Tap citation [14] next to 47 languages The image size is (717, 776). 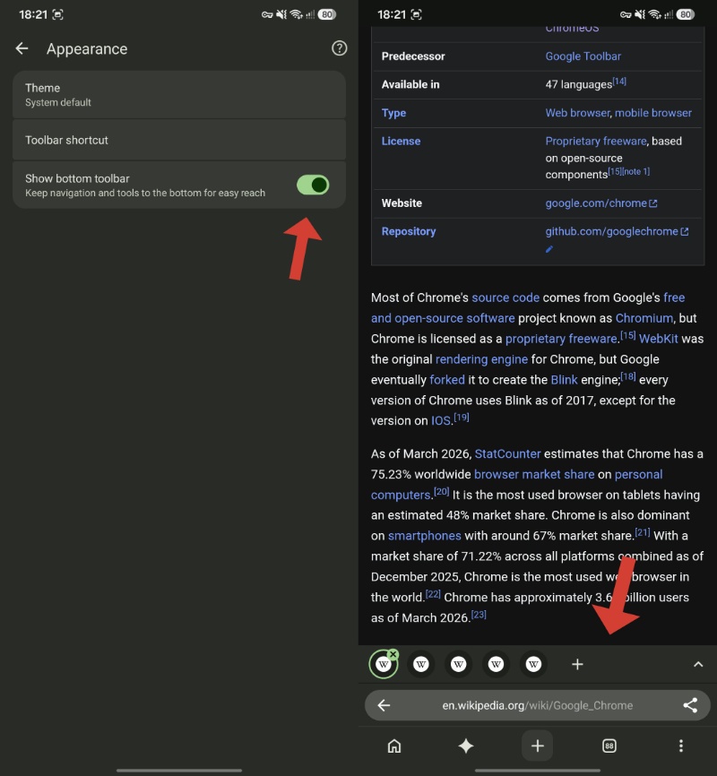[619, 82]
